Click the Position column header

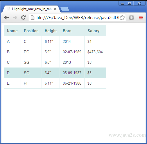point(31,31)
